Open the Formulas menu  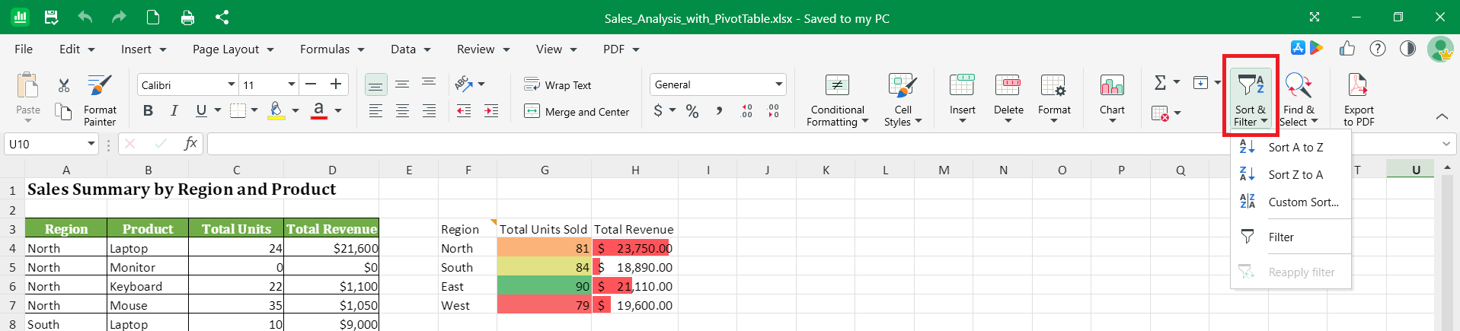click(x=332, y=49)
